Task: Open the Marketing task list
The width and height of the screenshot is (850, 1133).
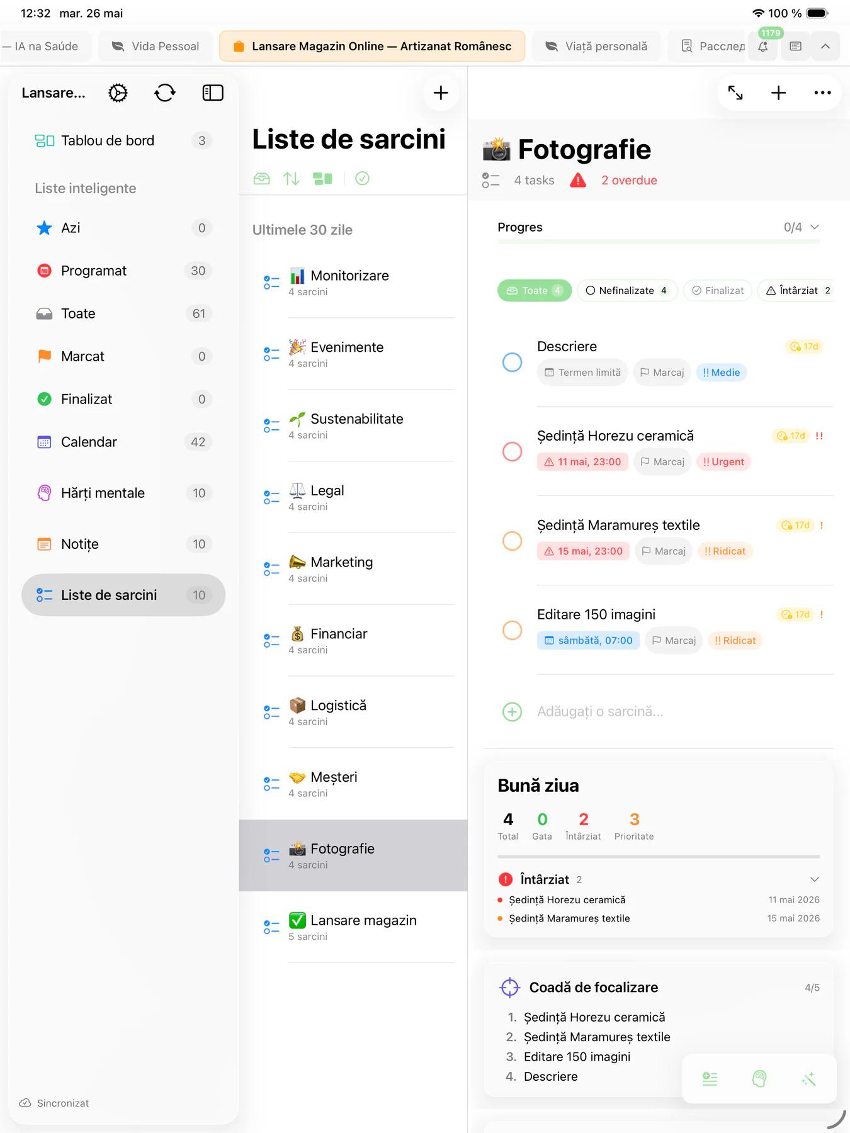Action: coord(353,569)
